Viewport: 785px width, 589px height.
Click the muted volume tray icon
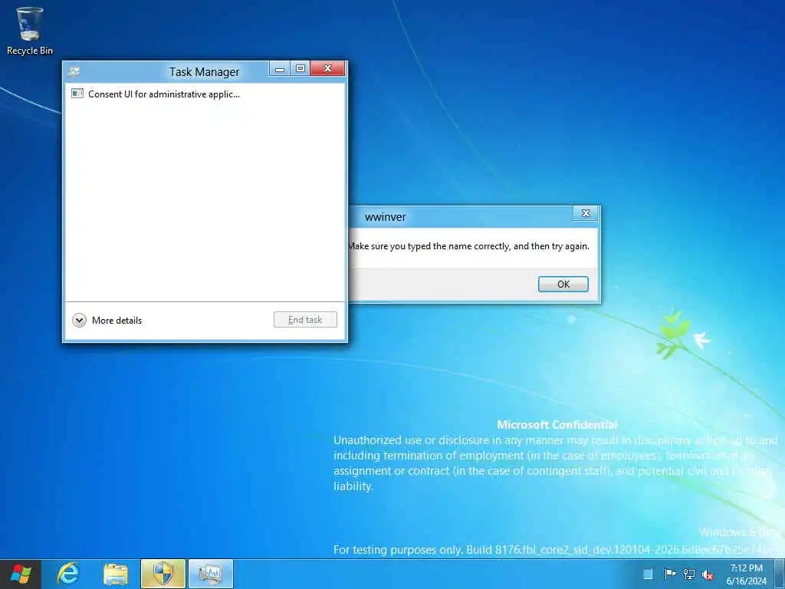click(x=708, y=574)
